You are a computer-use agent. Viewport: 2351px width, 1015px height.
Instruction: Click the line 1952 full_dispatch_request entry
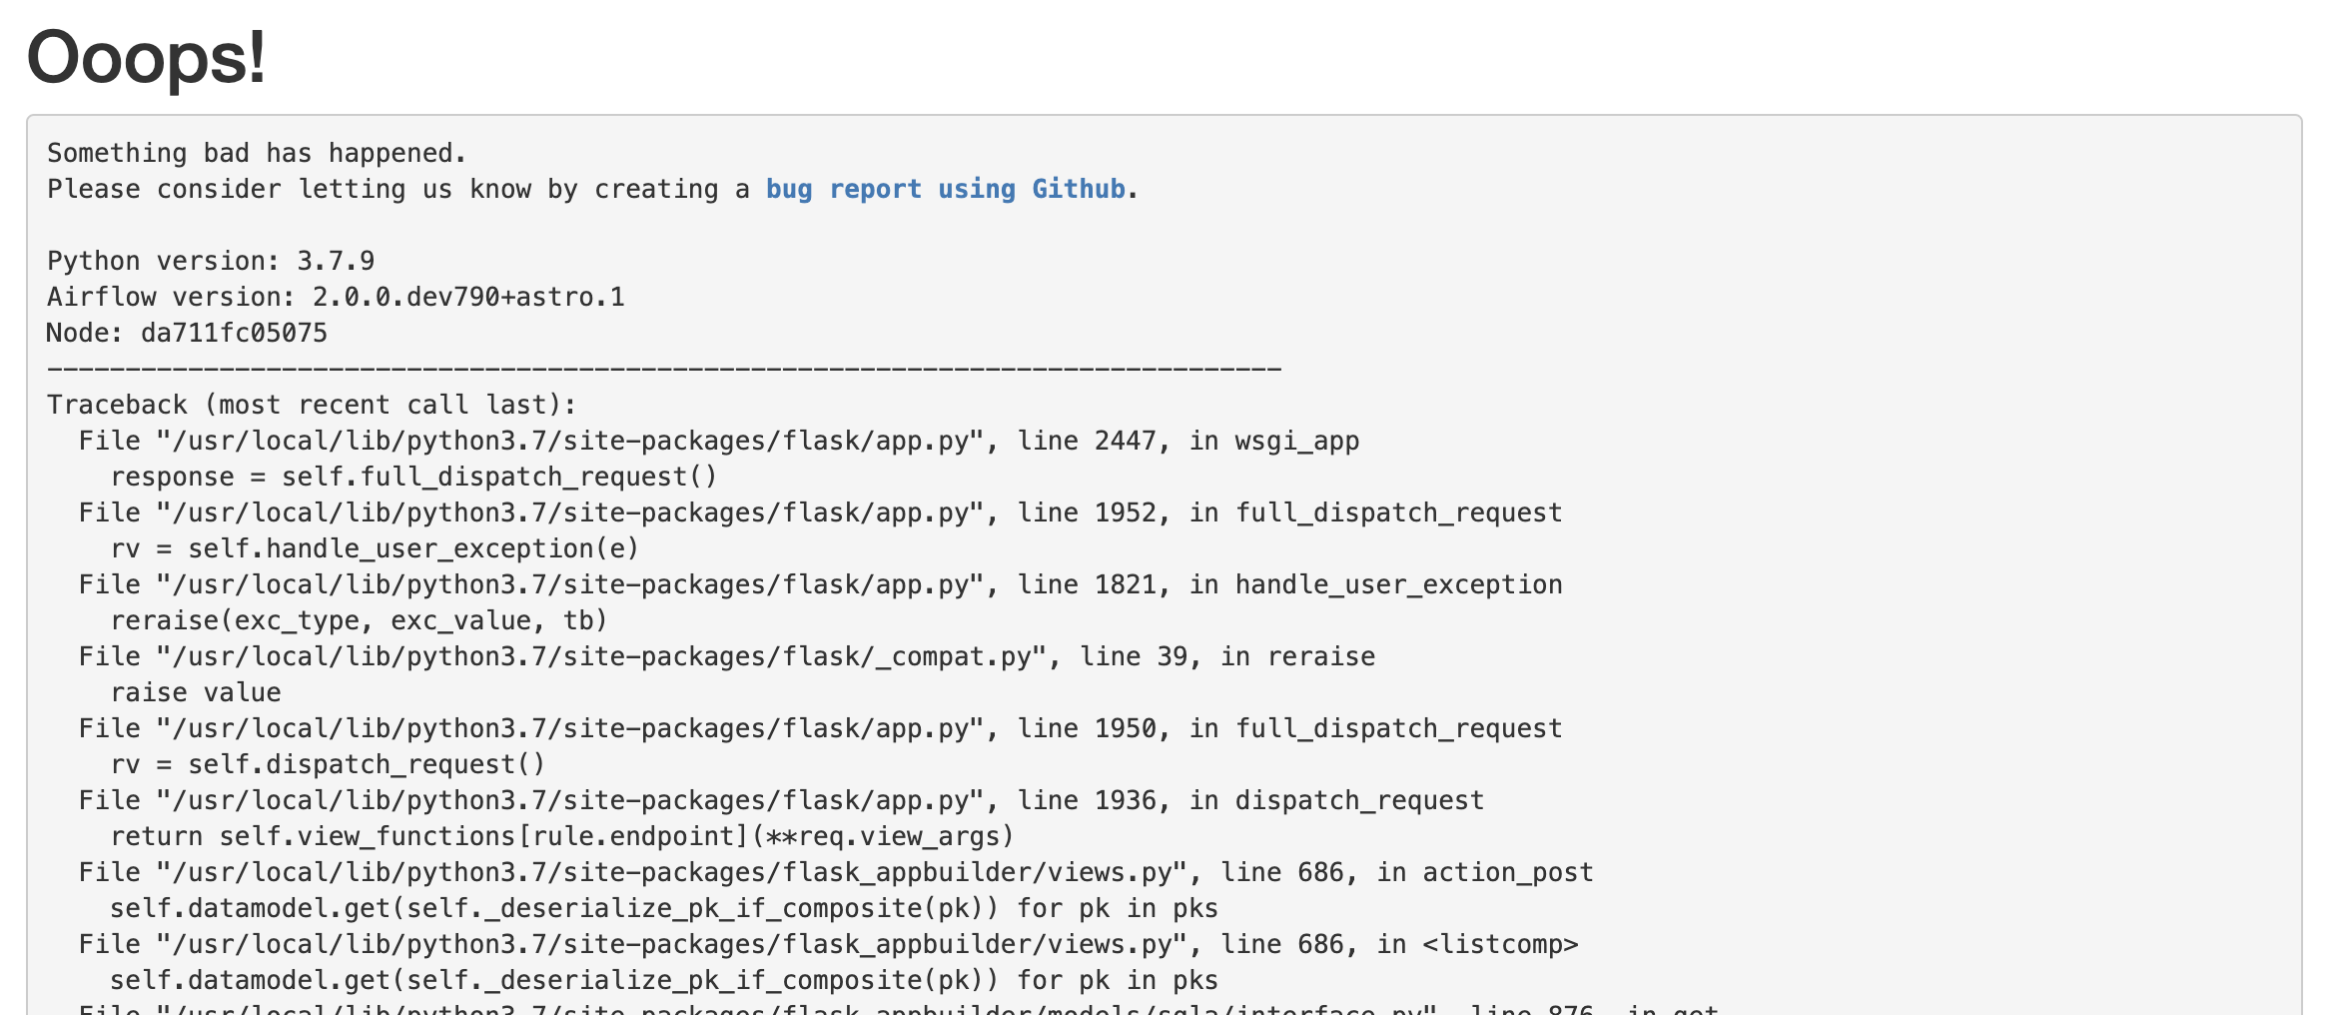[x=820, y=512]
